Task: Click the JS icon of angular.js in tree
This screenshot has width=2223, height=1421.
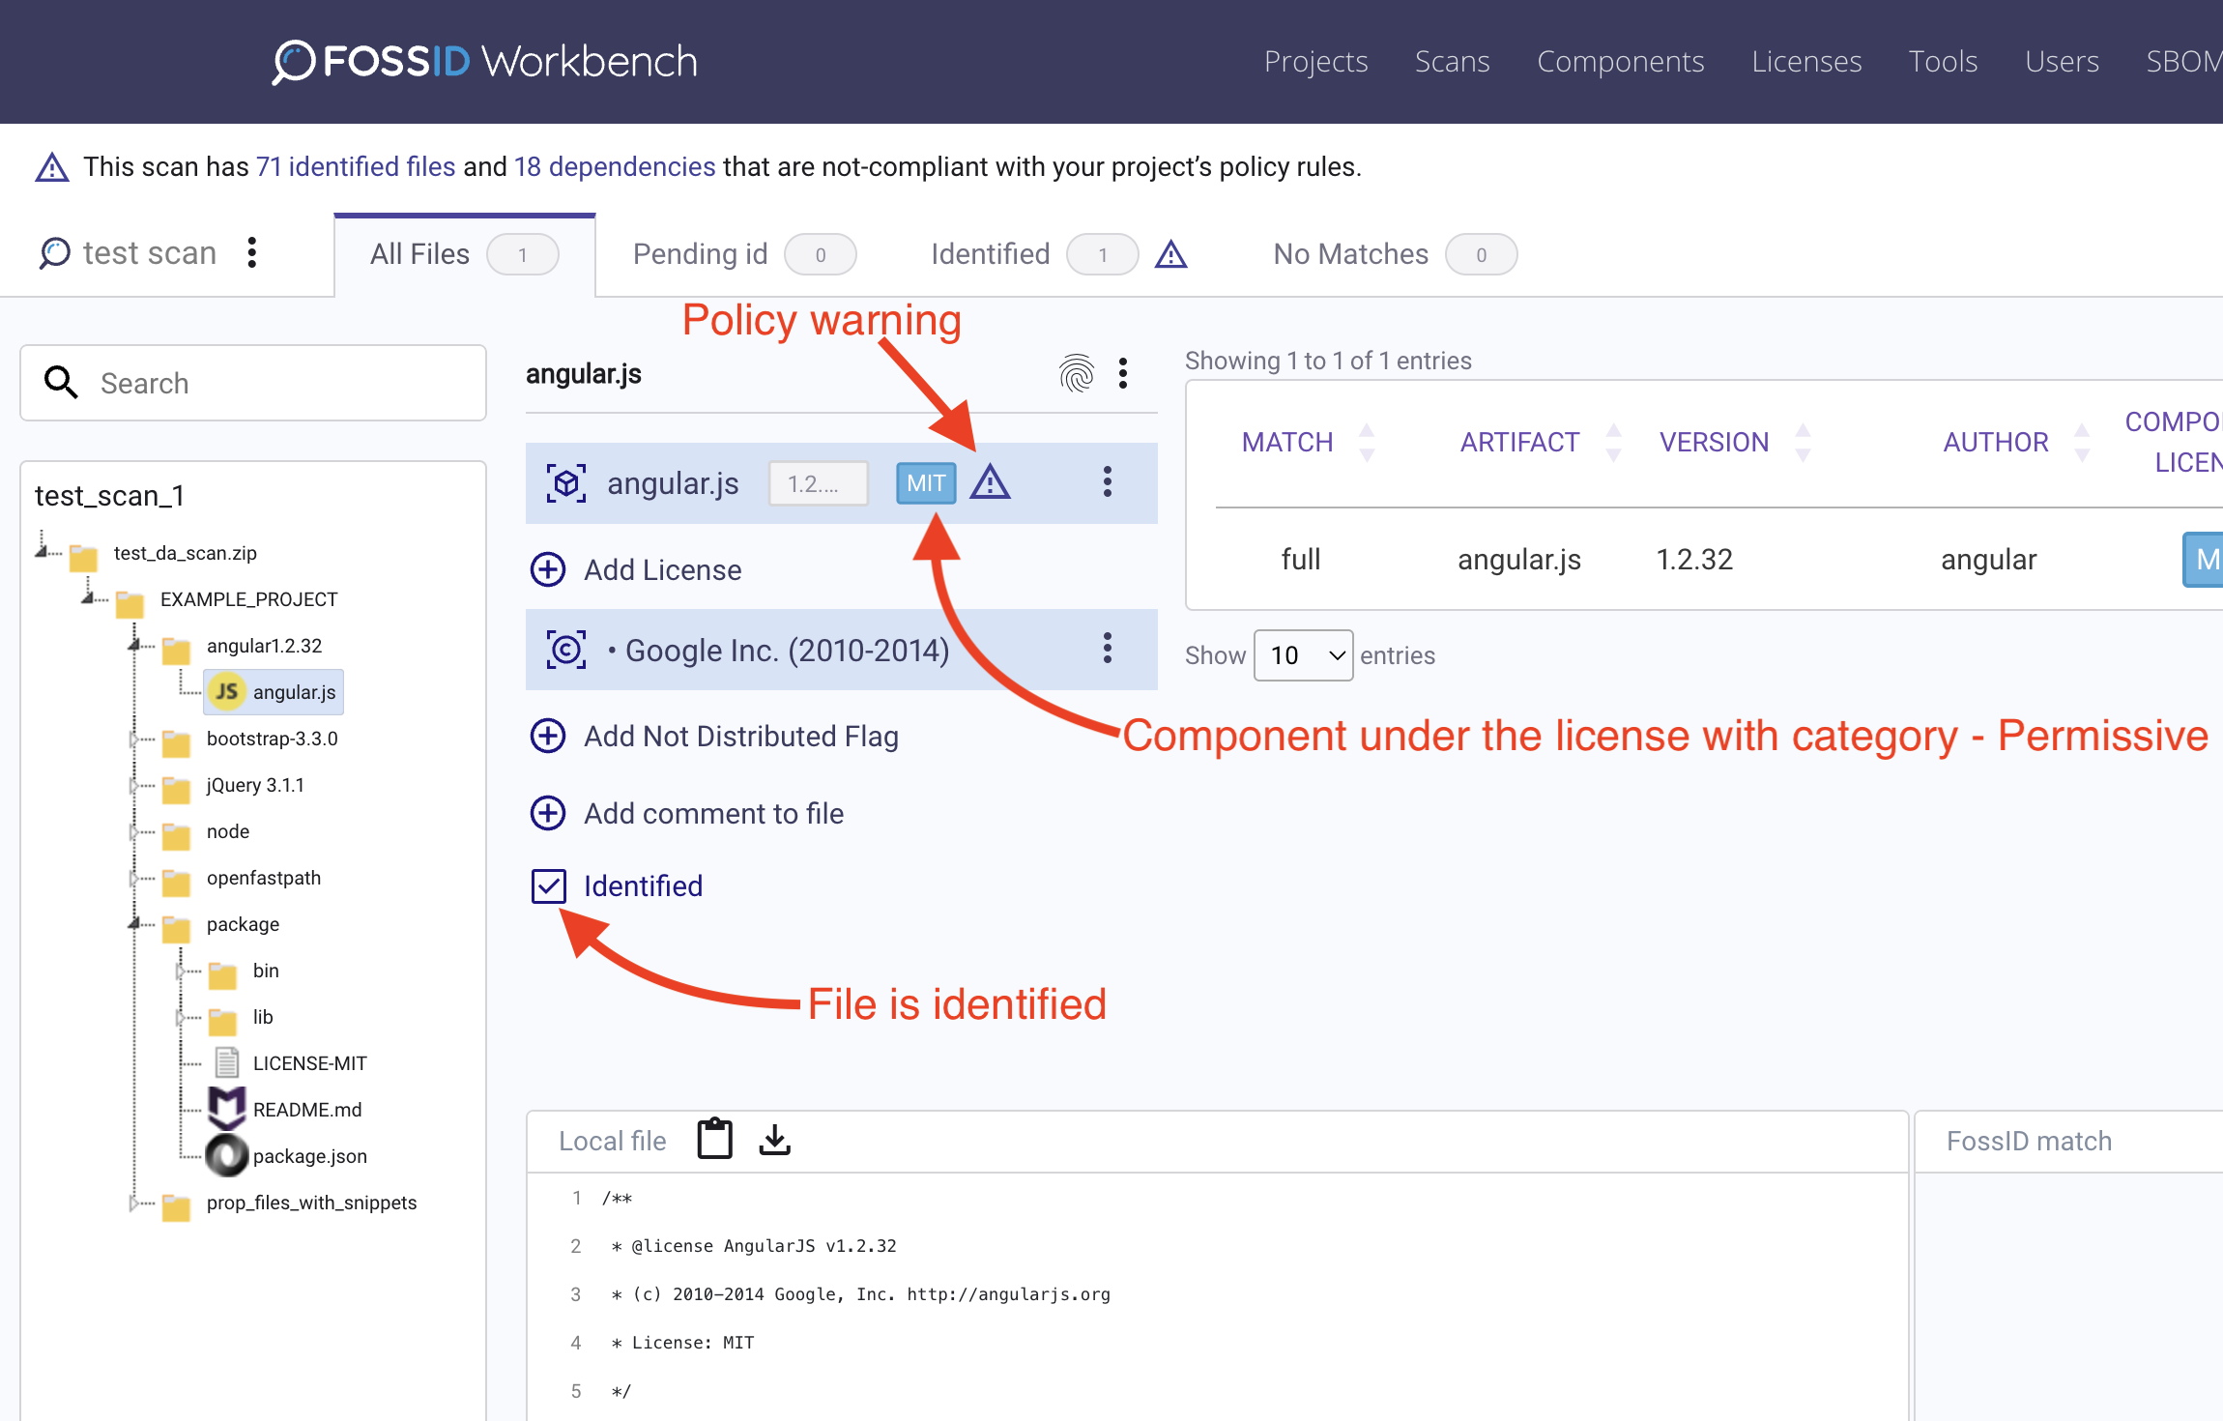Action: click(226, 692)
